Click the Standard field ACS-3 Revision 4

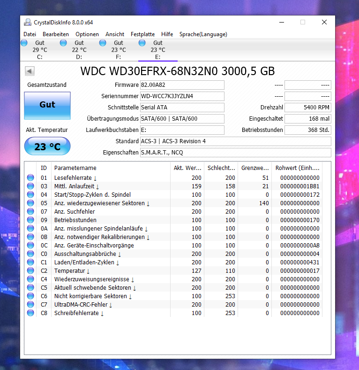pos(236,141)
